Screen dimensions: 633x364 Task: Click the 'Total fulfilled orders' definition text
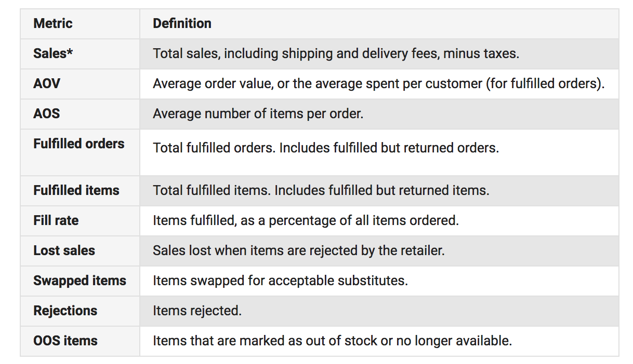click(x=326, y=148)
